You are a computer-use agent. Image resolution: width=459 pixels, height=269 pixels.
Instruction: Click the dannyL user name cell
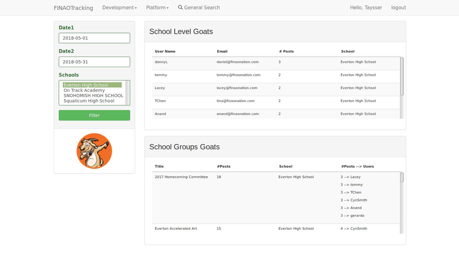[161, 62]
